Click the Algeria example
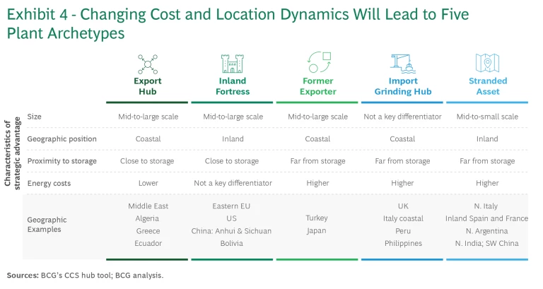This screenshot has height=289, width=543. point(147,218)
